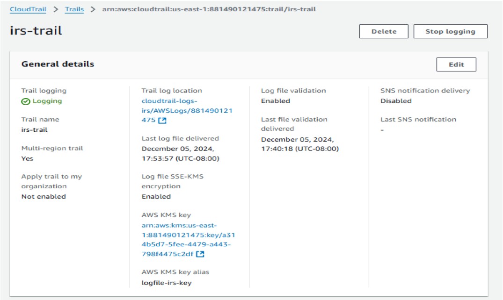Click the Last SNS notification label
Image resolution: width=503 pixels, height=300 pixels.
(418, 119)
